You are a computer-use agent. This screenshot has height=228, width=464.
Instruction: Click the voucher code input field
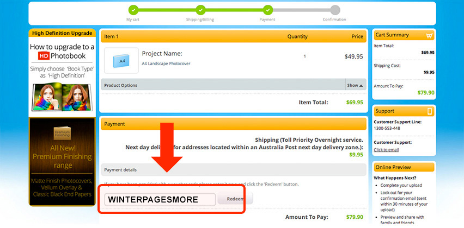tap(160, 199)
